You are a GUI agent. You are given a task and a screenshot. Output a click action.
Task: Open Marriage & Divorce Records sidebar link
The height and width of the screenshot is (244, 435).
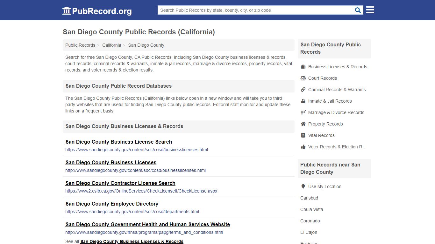pos(336,112)
